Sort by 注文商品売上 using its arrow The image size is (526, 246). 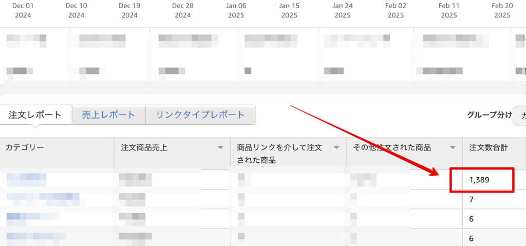tap(220, 148)
